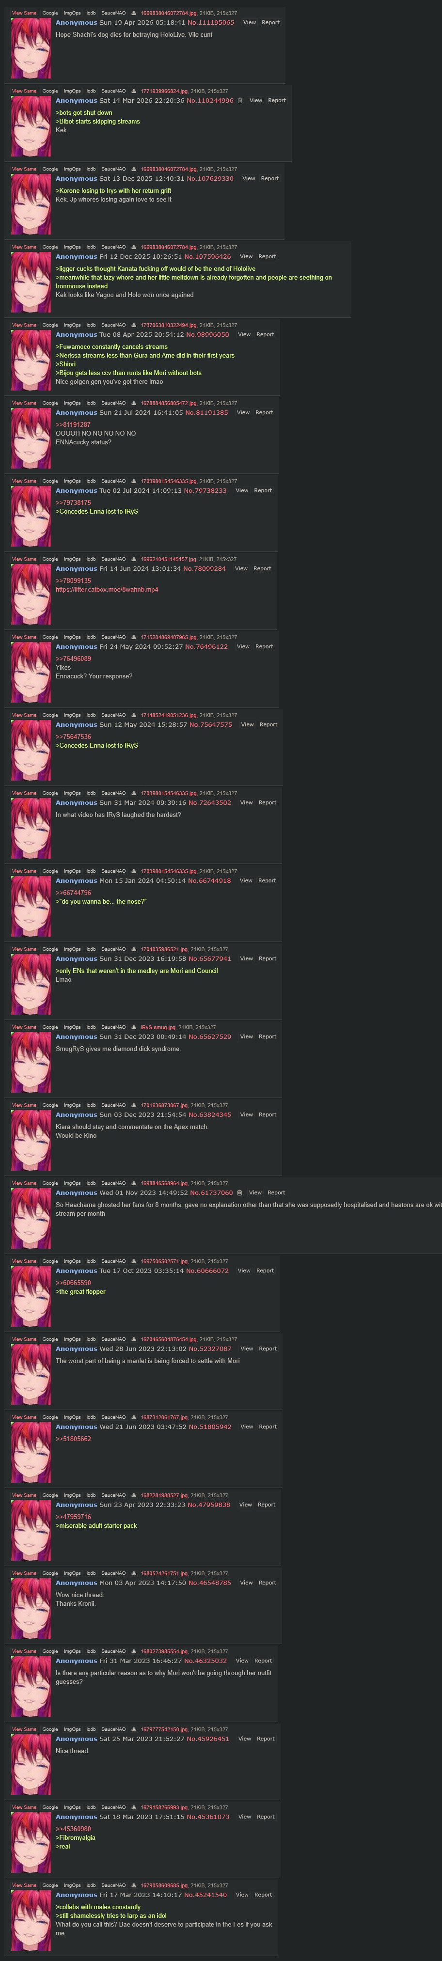Screen dimensions: 442x1961
Task: Click download icon beside 1737063810322494.jpg
Action: (134, 325)
